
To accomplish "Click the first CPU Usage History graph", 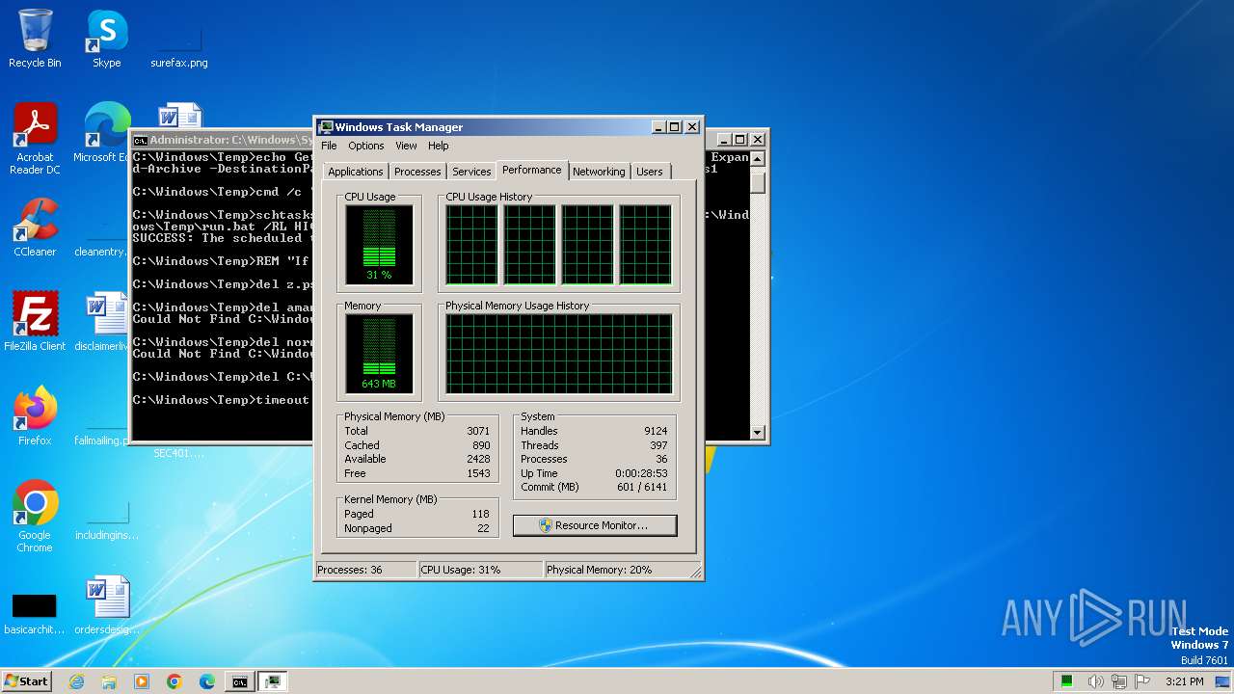I will click(471, 245).
